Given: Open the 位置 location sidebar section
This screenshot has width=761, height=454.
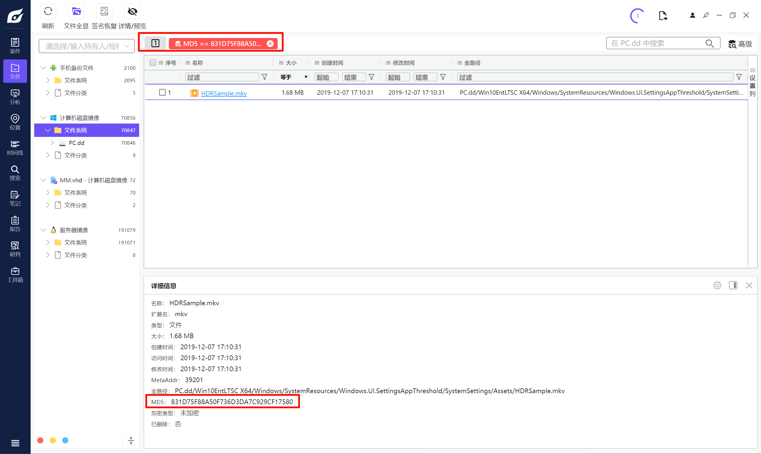Looking at the screenshot, I should pos(15,122).
